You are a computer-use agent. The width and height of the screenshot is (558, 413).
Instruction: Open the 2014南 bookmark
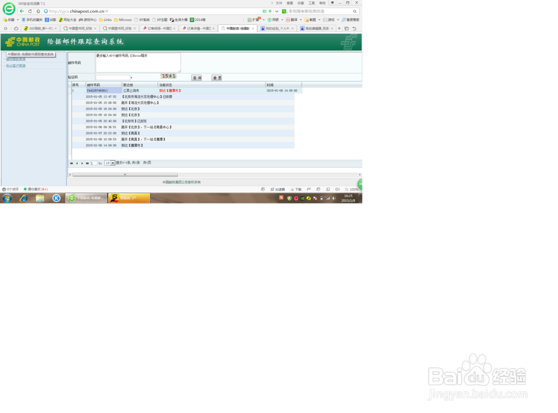[x=198, y=20]
